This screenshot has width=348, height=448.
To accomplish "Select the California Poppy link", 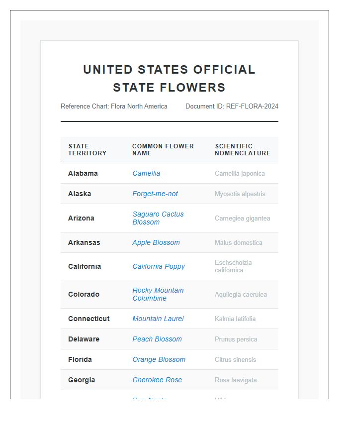I will point(159,266).
